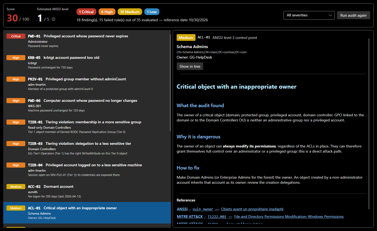Viewport: 377px width, 231px height.
Task: Select the ACC-02 Dormant account finding
Action: tap(87, 191)
